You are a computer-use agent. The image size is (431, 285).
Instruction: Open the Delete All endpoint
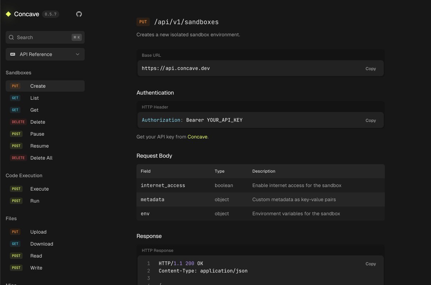(x=45, y=158)
